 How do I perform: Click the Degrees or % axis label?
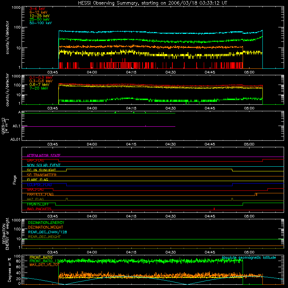pos(9,270)
